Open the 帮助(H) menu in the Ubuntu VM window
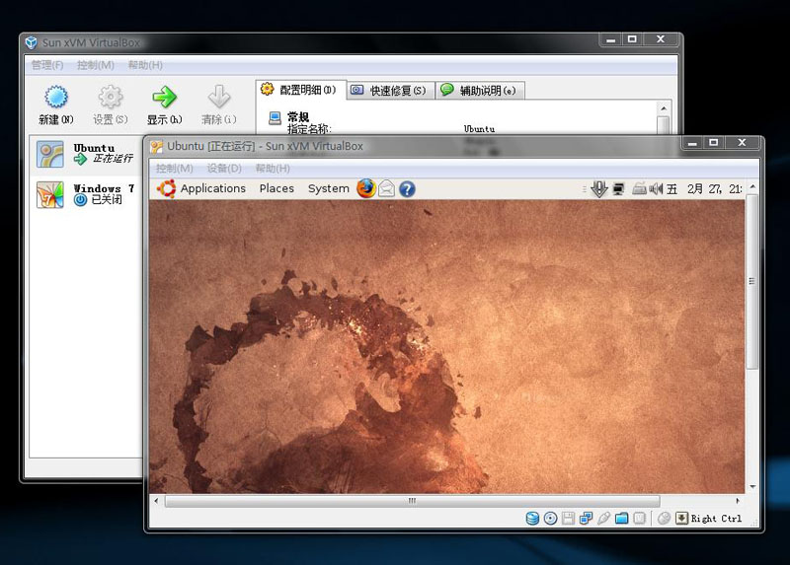Screen dimensions: 790x565 [273, 168]
